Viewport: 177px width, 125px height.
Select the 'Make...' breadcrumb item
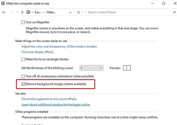pos(51,12)
